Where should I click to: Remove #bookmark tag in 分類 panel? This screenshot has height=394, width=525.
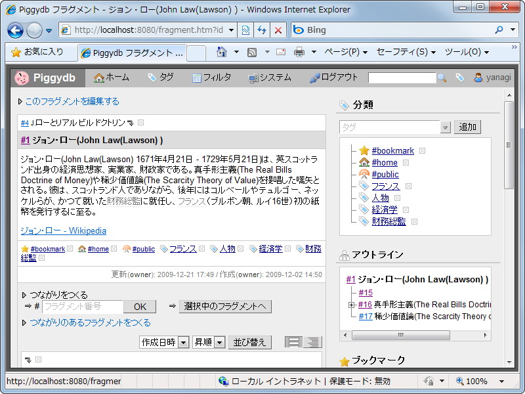coord(422,151)
